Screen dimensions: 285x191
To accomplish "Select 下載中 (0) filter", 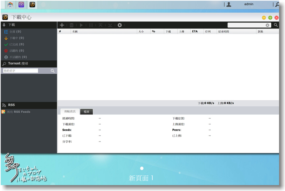I will coord(17,38).
